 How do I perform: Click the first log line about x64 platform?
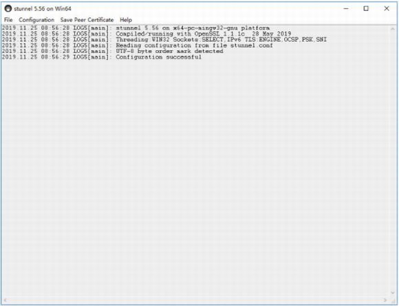pos(136,28)
